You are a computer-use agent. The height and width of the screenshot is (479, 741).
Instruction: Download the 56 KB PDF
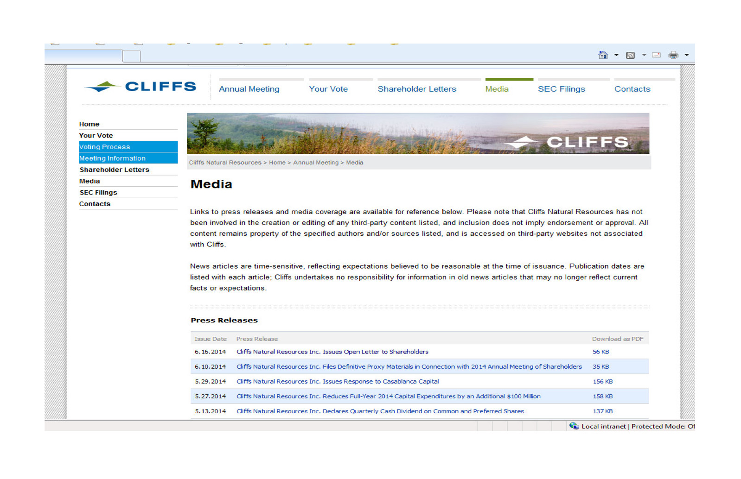tap(600, 352)
